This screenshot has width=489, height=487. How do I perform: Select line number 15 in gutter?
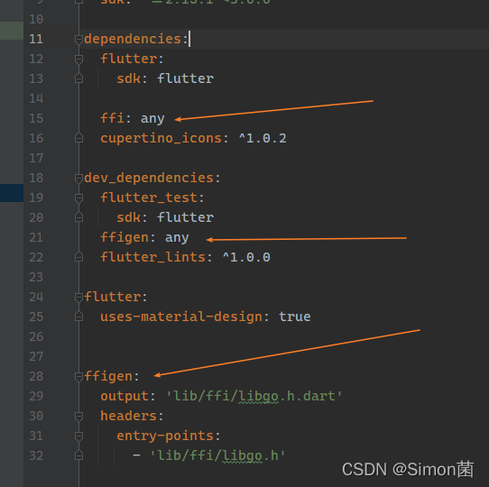(x=36, y=118)
